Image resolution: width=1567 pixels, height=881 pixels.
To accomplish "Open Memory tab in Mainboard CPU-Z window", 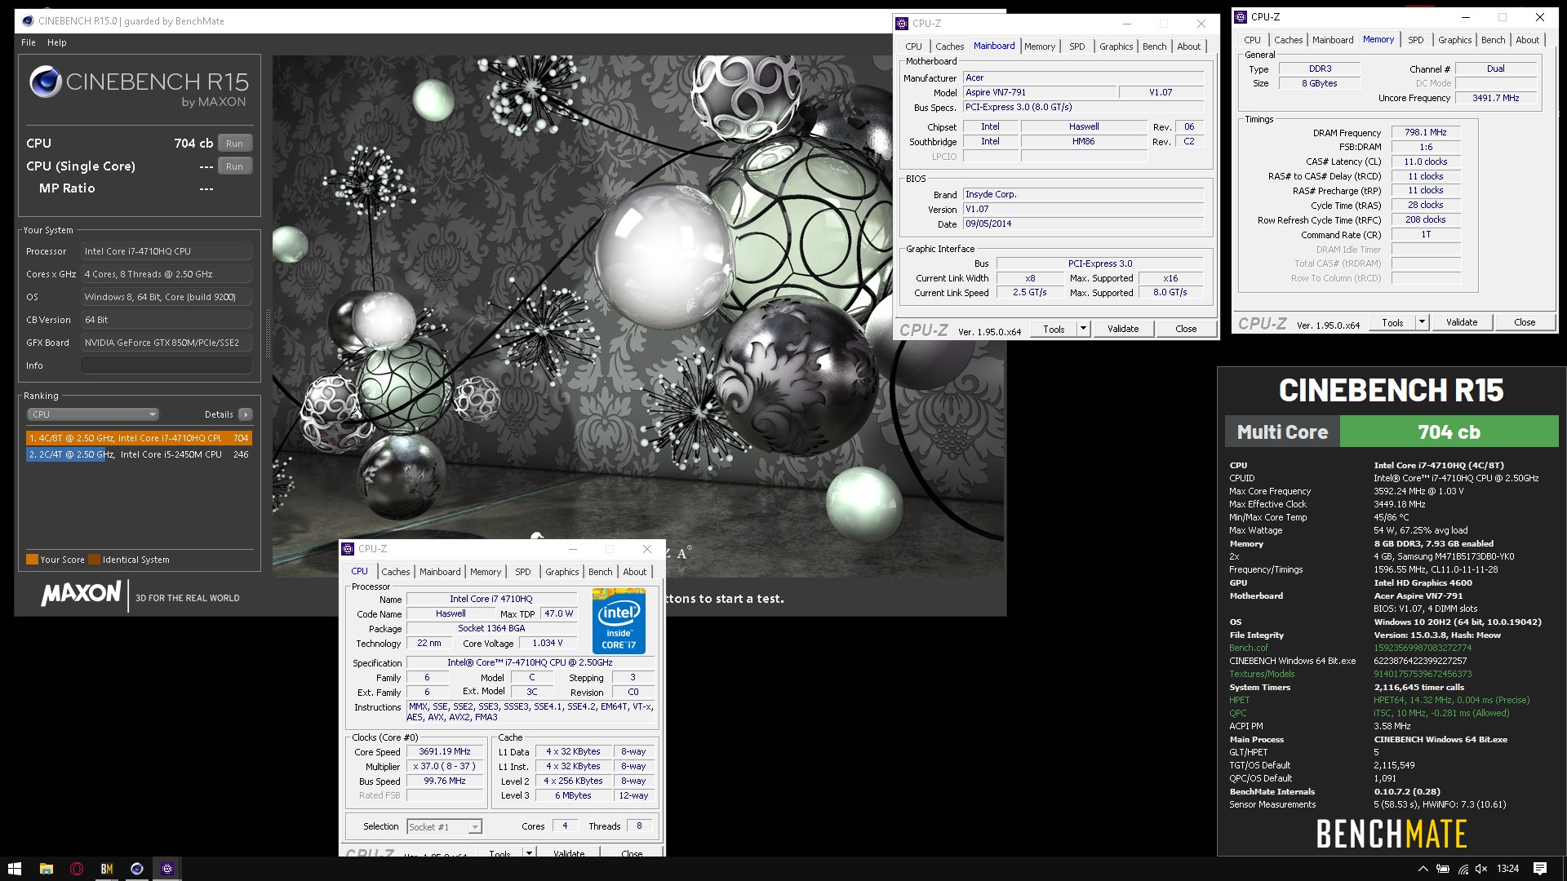I will pos(1040,46).
